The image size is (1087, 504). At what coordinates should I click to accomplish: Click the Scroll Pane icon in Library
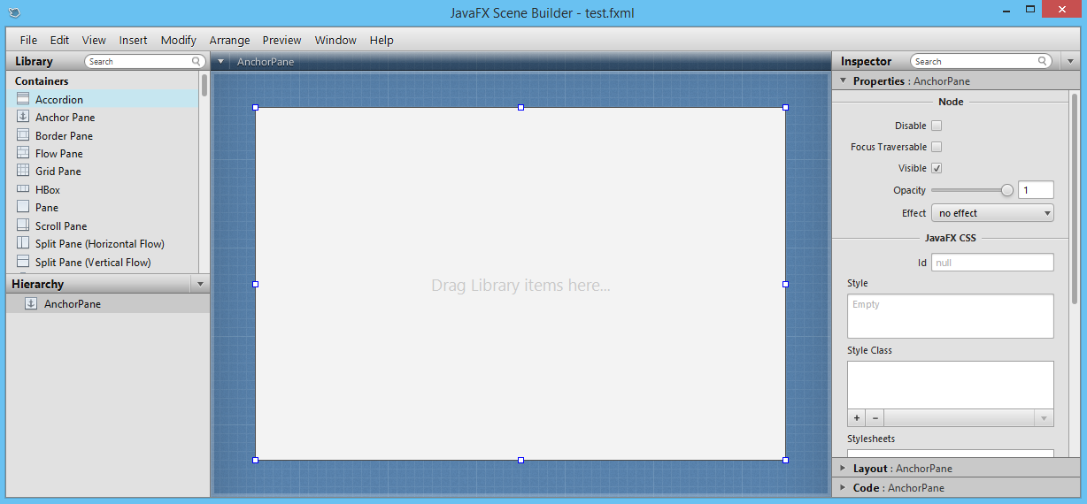(23, 225)
